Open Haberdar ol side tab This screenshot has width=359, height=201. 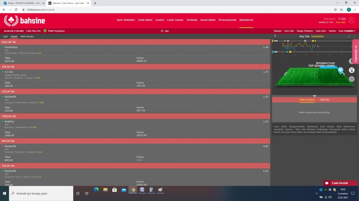coord(356,52)
